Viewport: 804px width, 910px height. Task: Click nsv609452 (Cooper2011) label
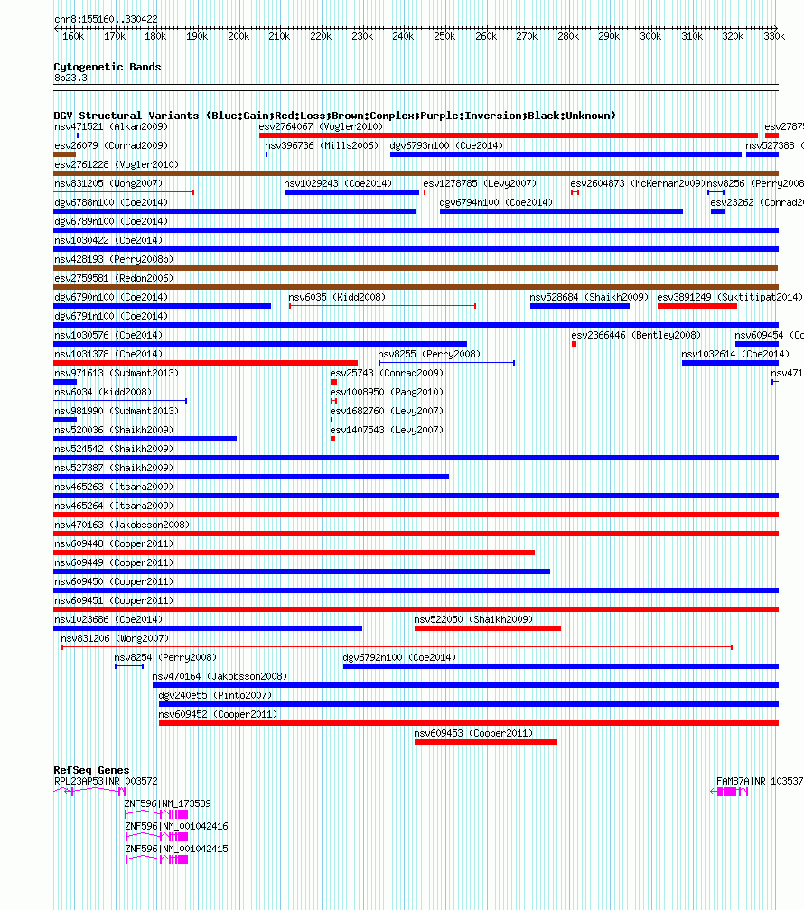point(218,714)
